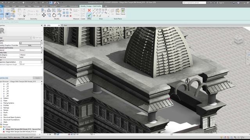Screen dimensions: 250x140
Task: Select Trim/Extend to Corner tool
Action: pyautogui.click(x=59, y=15)
